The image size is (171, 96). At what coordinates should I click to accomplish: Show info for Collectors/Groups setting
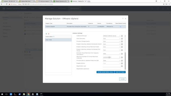coord(122,36)
